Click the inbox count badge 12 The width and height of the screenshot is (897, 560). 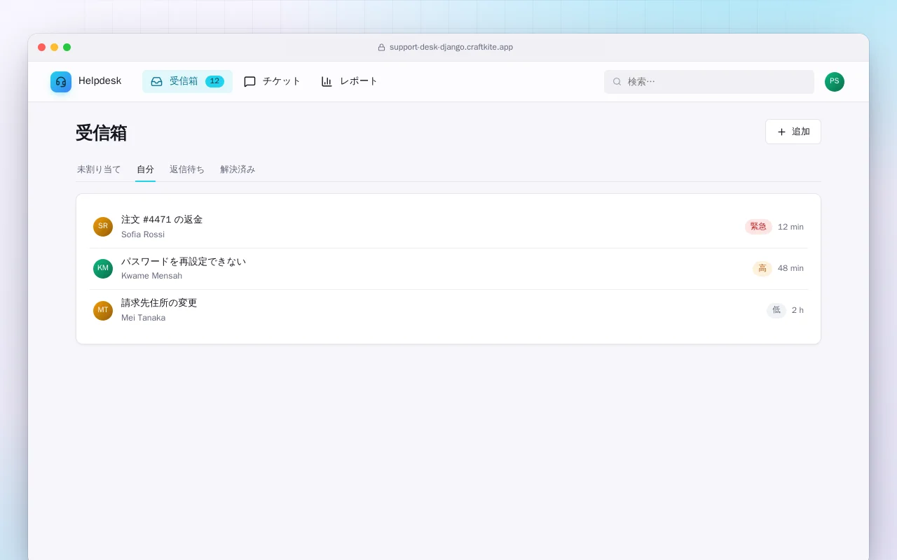(x=214, y=81)
